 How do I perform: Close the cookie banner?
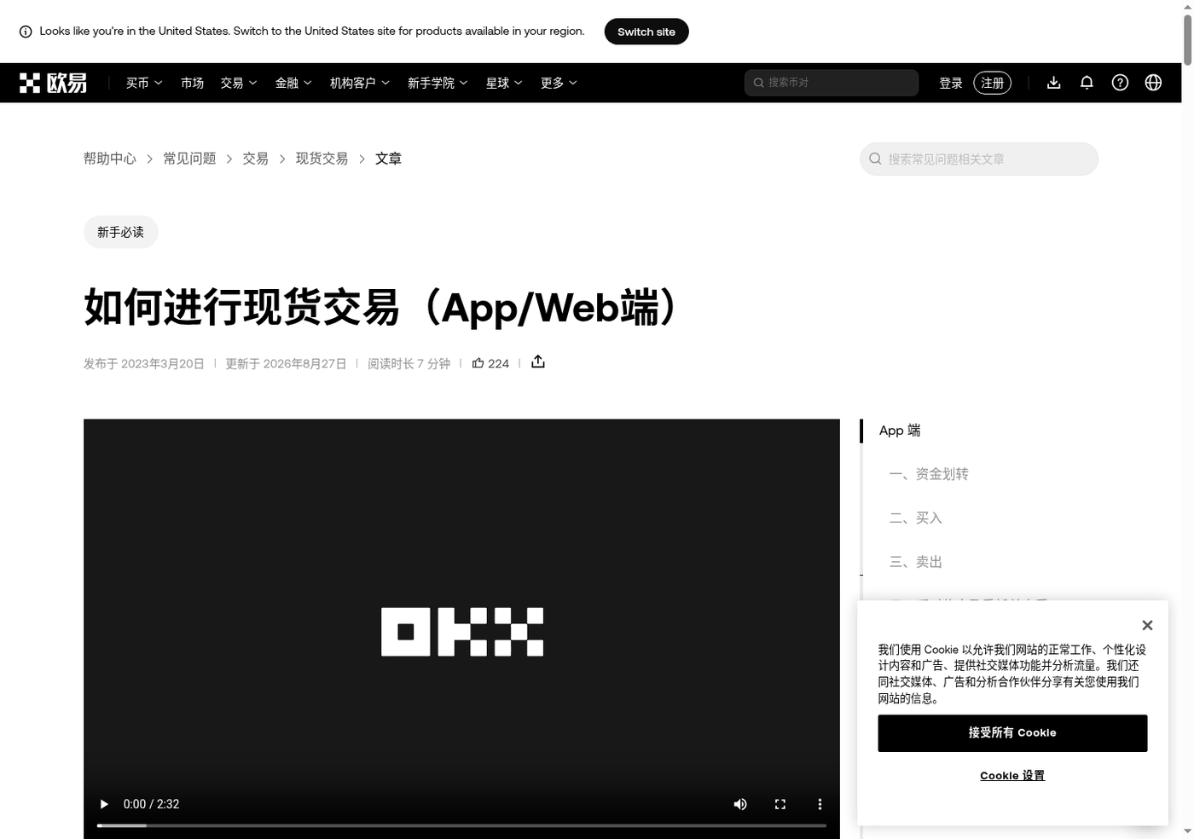(x=1147, y=625)
